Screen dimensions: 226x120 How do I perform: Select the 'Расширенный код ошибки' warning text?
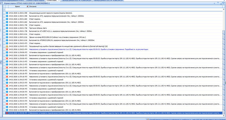point(68,46)
